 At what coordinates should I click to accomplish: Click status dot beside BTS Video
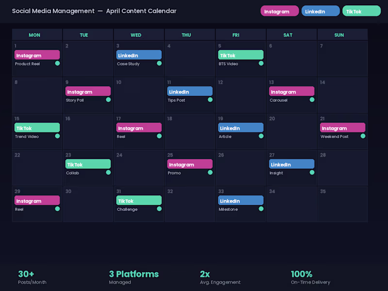(x=261, y=64)
